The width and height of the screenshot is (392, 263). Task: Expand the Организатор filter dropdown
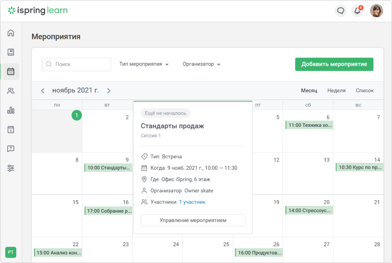201,64
